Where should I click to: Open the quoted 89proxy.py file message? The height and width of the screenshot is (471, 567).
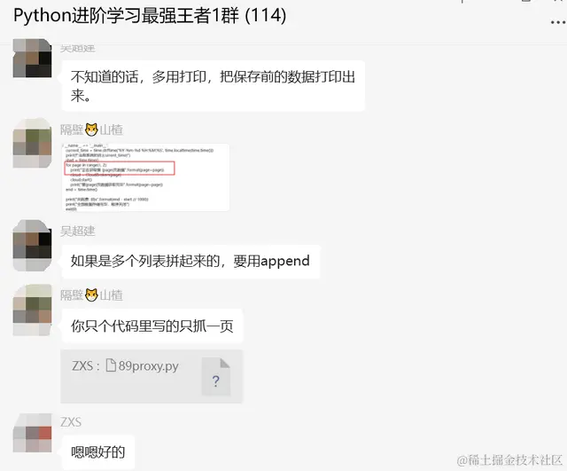tap(151, 376)
